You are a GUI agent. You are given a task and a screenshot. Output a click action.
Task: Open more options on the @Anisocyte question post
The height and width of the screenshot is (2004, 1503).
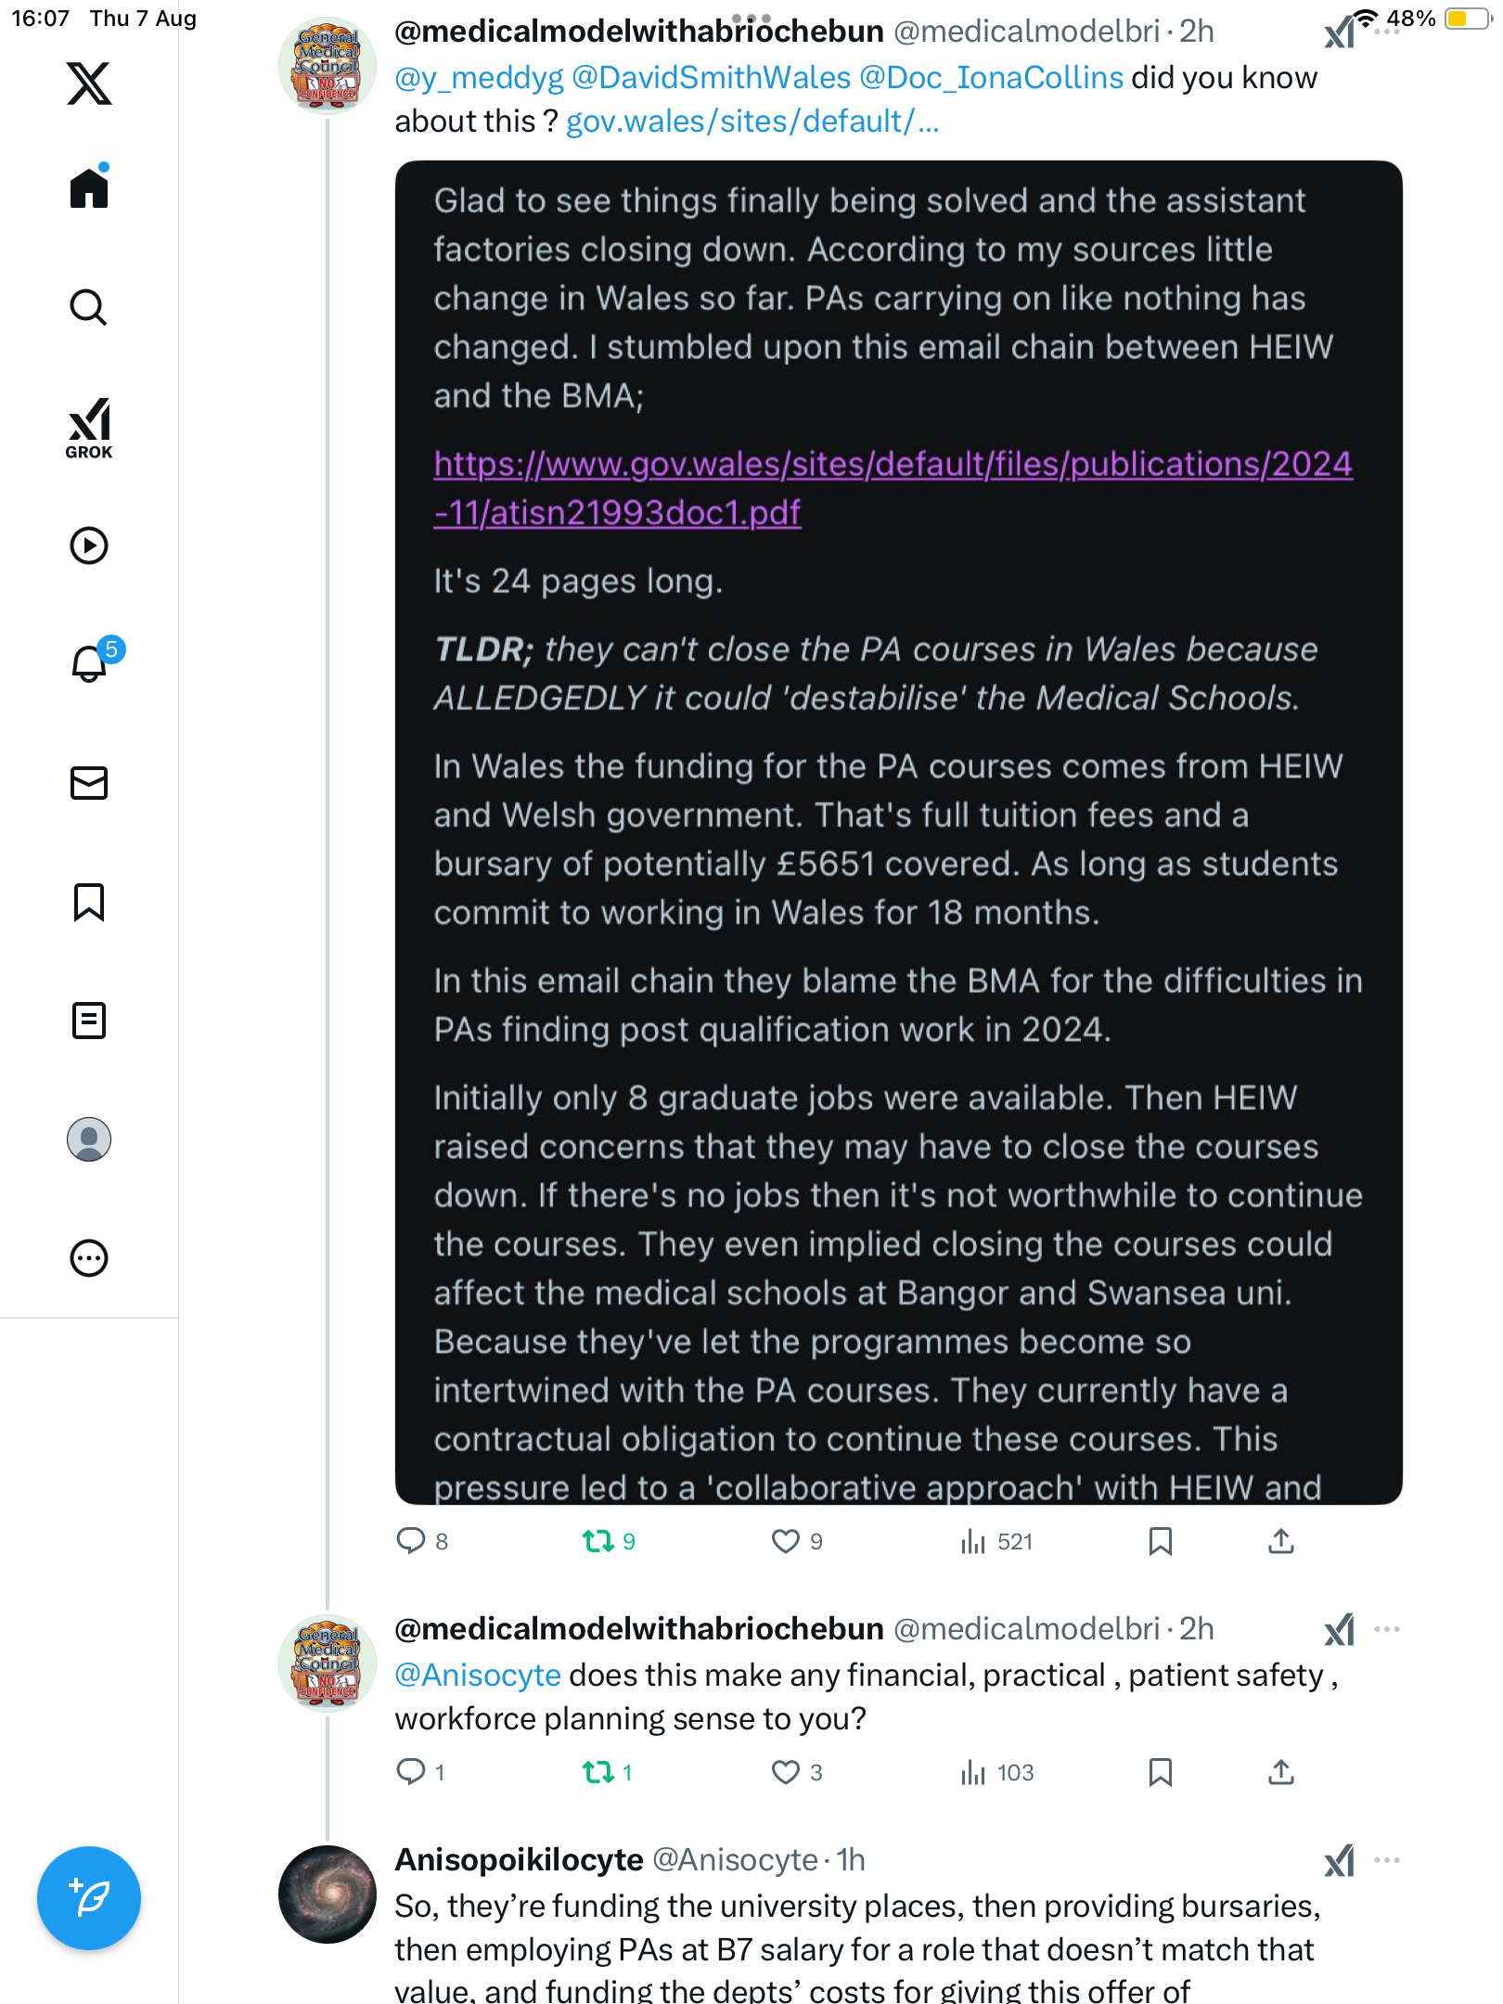point(1387,1629)
